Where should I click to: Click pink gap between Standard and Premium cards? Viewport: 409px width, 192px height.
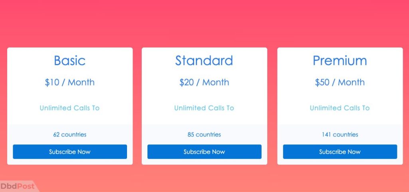point(272,106)
